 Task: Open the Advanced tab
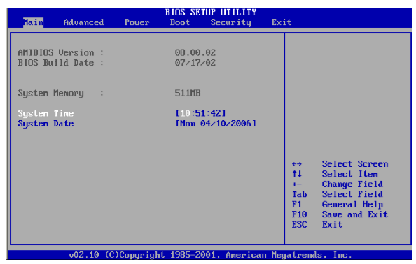(83, 22)
